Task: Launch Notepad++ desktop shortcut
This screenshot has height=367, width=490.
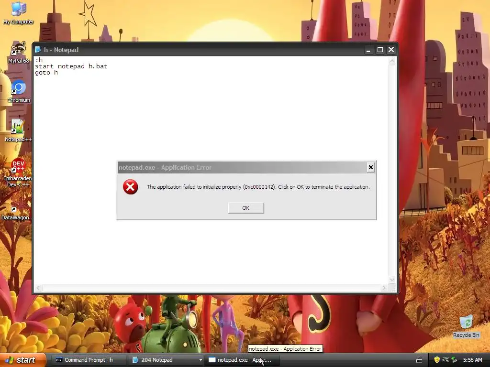Action: (x=18, y=131)
